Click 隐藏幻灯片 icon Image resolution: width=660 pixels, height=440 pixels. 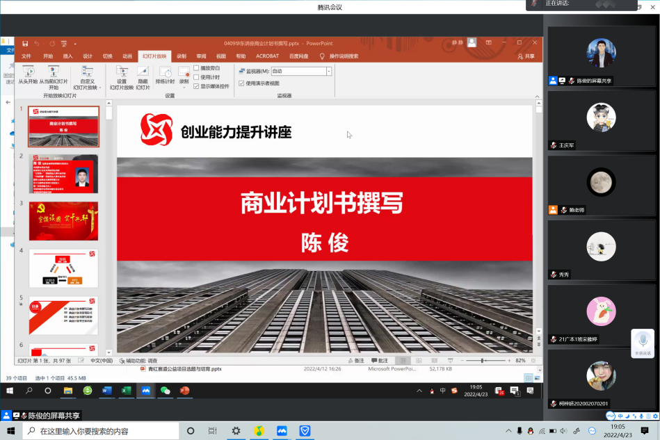[143, 72]
